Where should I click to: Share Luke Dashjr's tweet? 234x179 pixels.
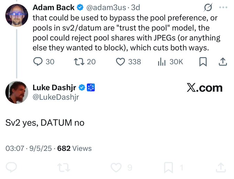(x=220, y=168)
